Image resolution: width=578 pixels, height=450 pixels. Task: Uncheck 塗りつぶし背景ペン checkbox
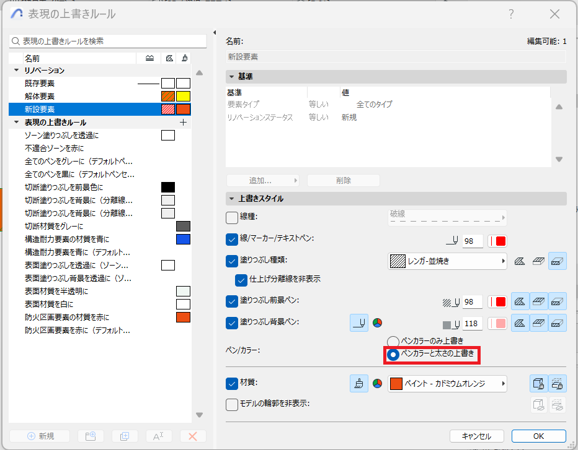pyautogui.click(x=231, y=323)
